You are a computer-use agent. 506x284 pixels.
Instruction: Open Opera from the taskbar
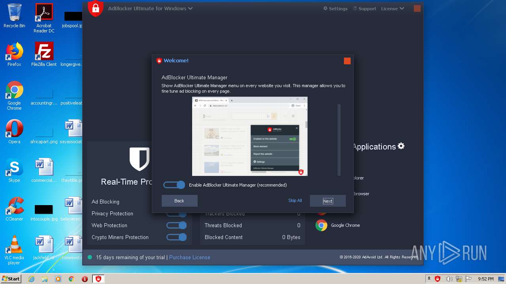pos(85,279)
